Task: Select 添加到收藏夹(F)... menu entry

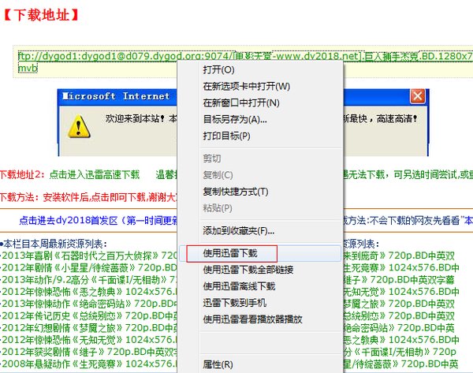Action: pyautogui.click(x=238, y=231)
